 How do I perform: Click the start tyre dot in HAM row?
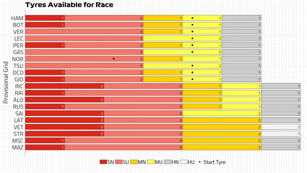(x=192, y=18)
